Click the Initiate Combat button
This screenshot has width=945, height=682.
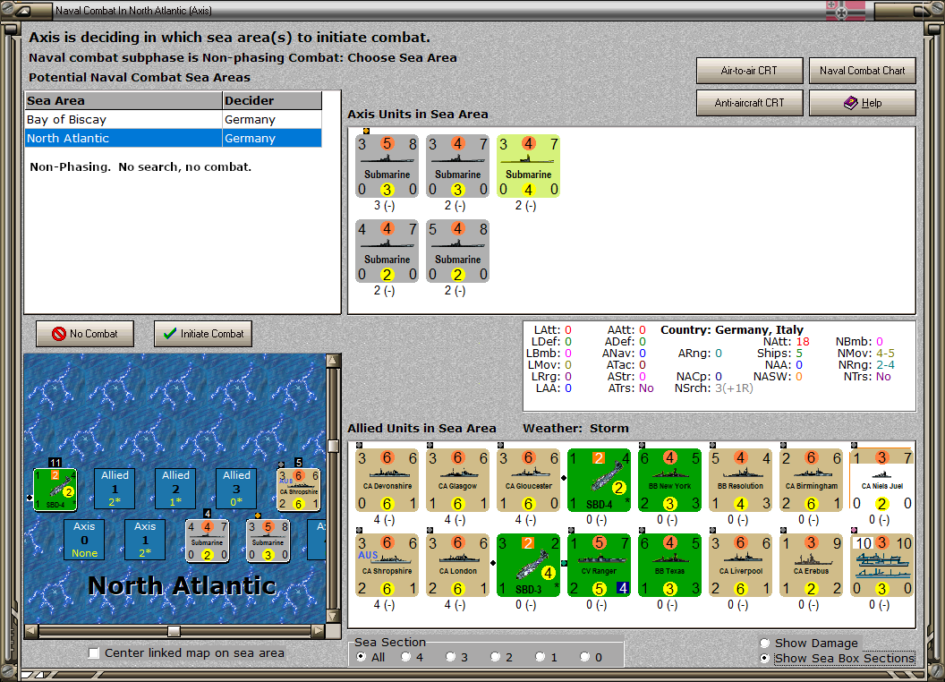pyautogui.click(x=203, y=334)
